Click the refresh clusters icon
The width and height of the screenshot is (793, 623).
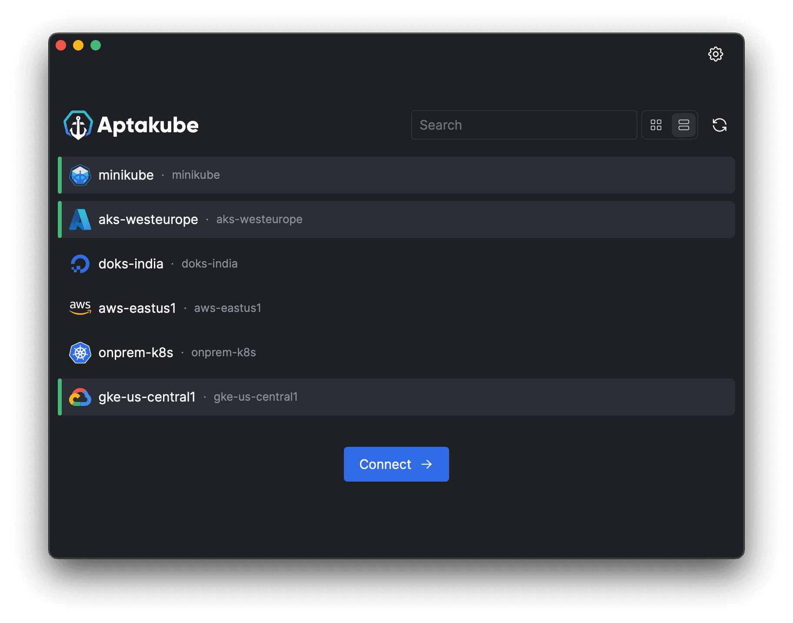tap(720, 125)
